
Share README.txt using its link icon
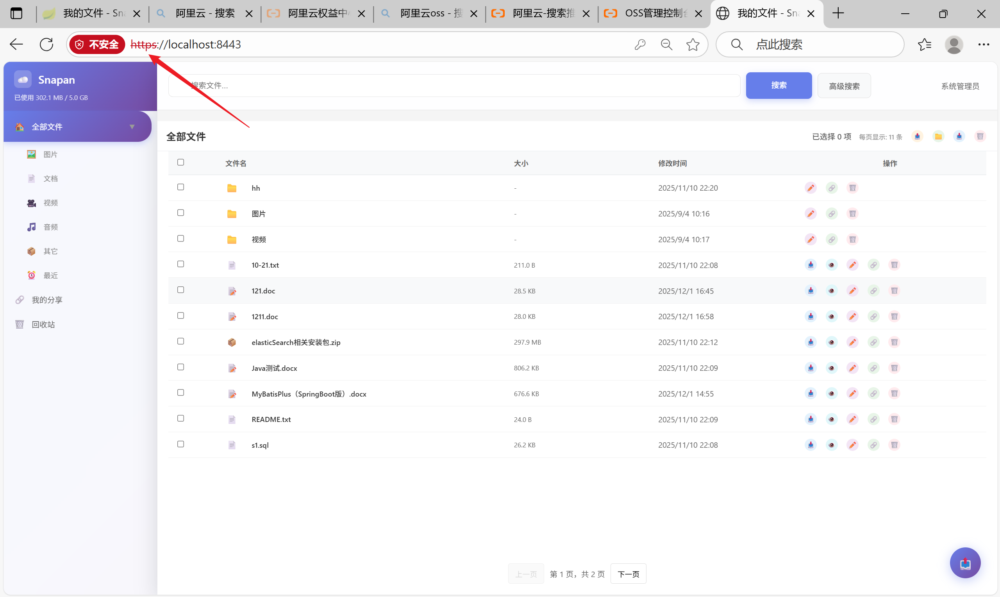[873, 419]
